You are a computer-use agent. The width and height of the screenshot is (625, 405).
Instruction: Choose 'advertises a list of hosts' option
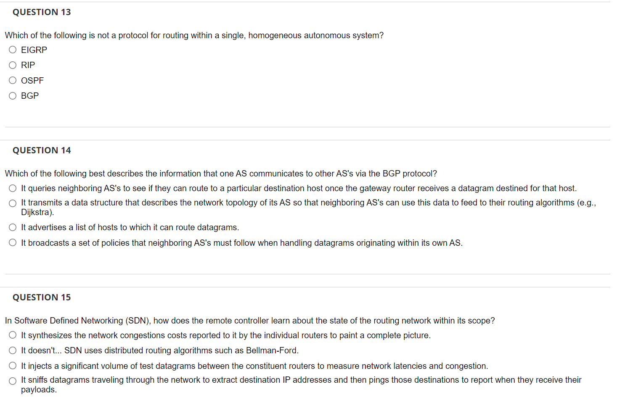[13, 227]
